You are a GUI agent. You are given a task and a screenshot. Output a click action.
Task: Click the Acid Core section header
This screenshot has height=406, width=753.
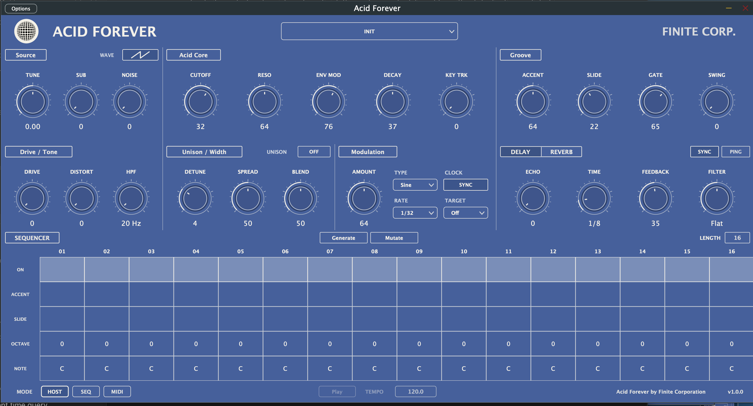click(194, 55)
